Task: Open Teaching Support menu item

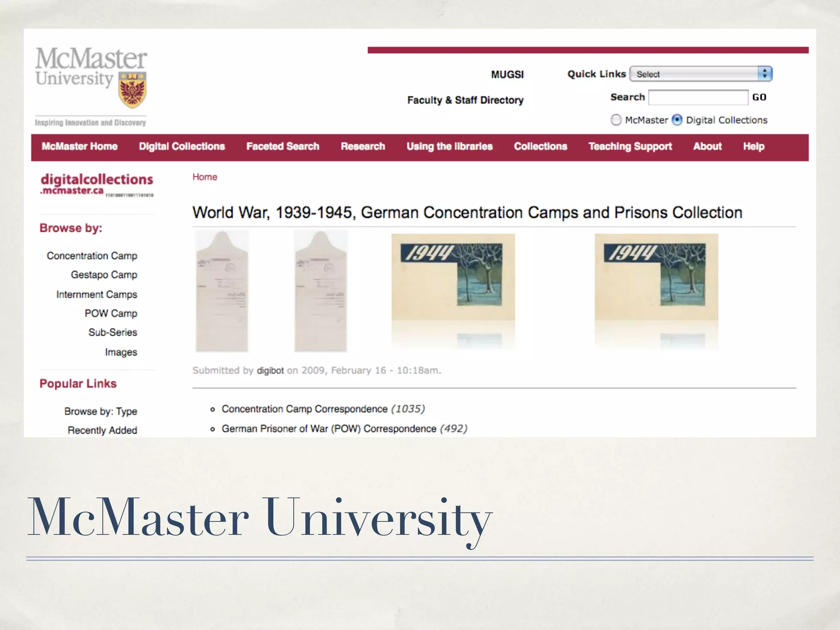Action: point(630,146)
